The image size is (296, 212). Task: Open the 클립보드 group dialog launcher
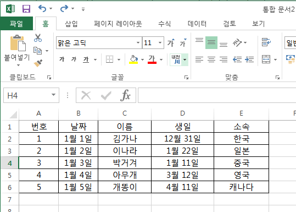coord(49,77)
